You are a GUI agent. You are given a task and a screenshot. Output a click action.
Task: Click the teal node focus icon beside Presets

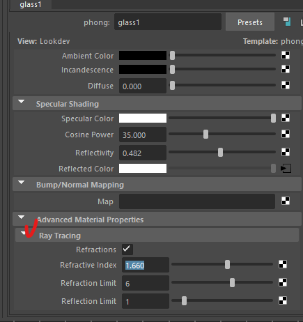(287, 22)
